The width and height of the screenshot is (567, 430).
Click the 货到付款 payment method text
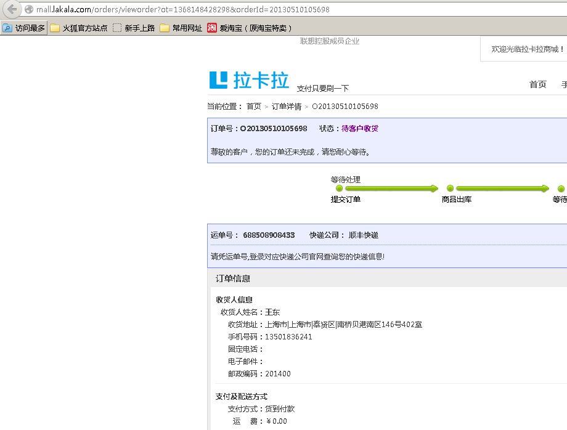pos(280,408)
